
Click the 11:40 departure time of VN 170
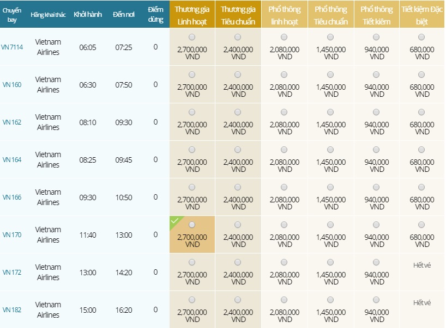pyautogui.click(x=88, y=235)
